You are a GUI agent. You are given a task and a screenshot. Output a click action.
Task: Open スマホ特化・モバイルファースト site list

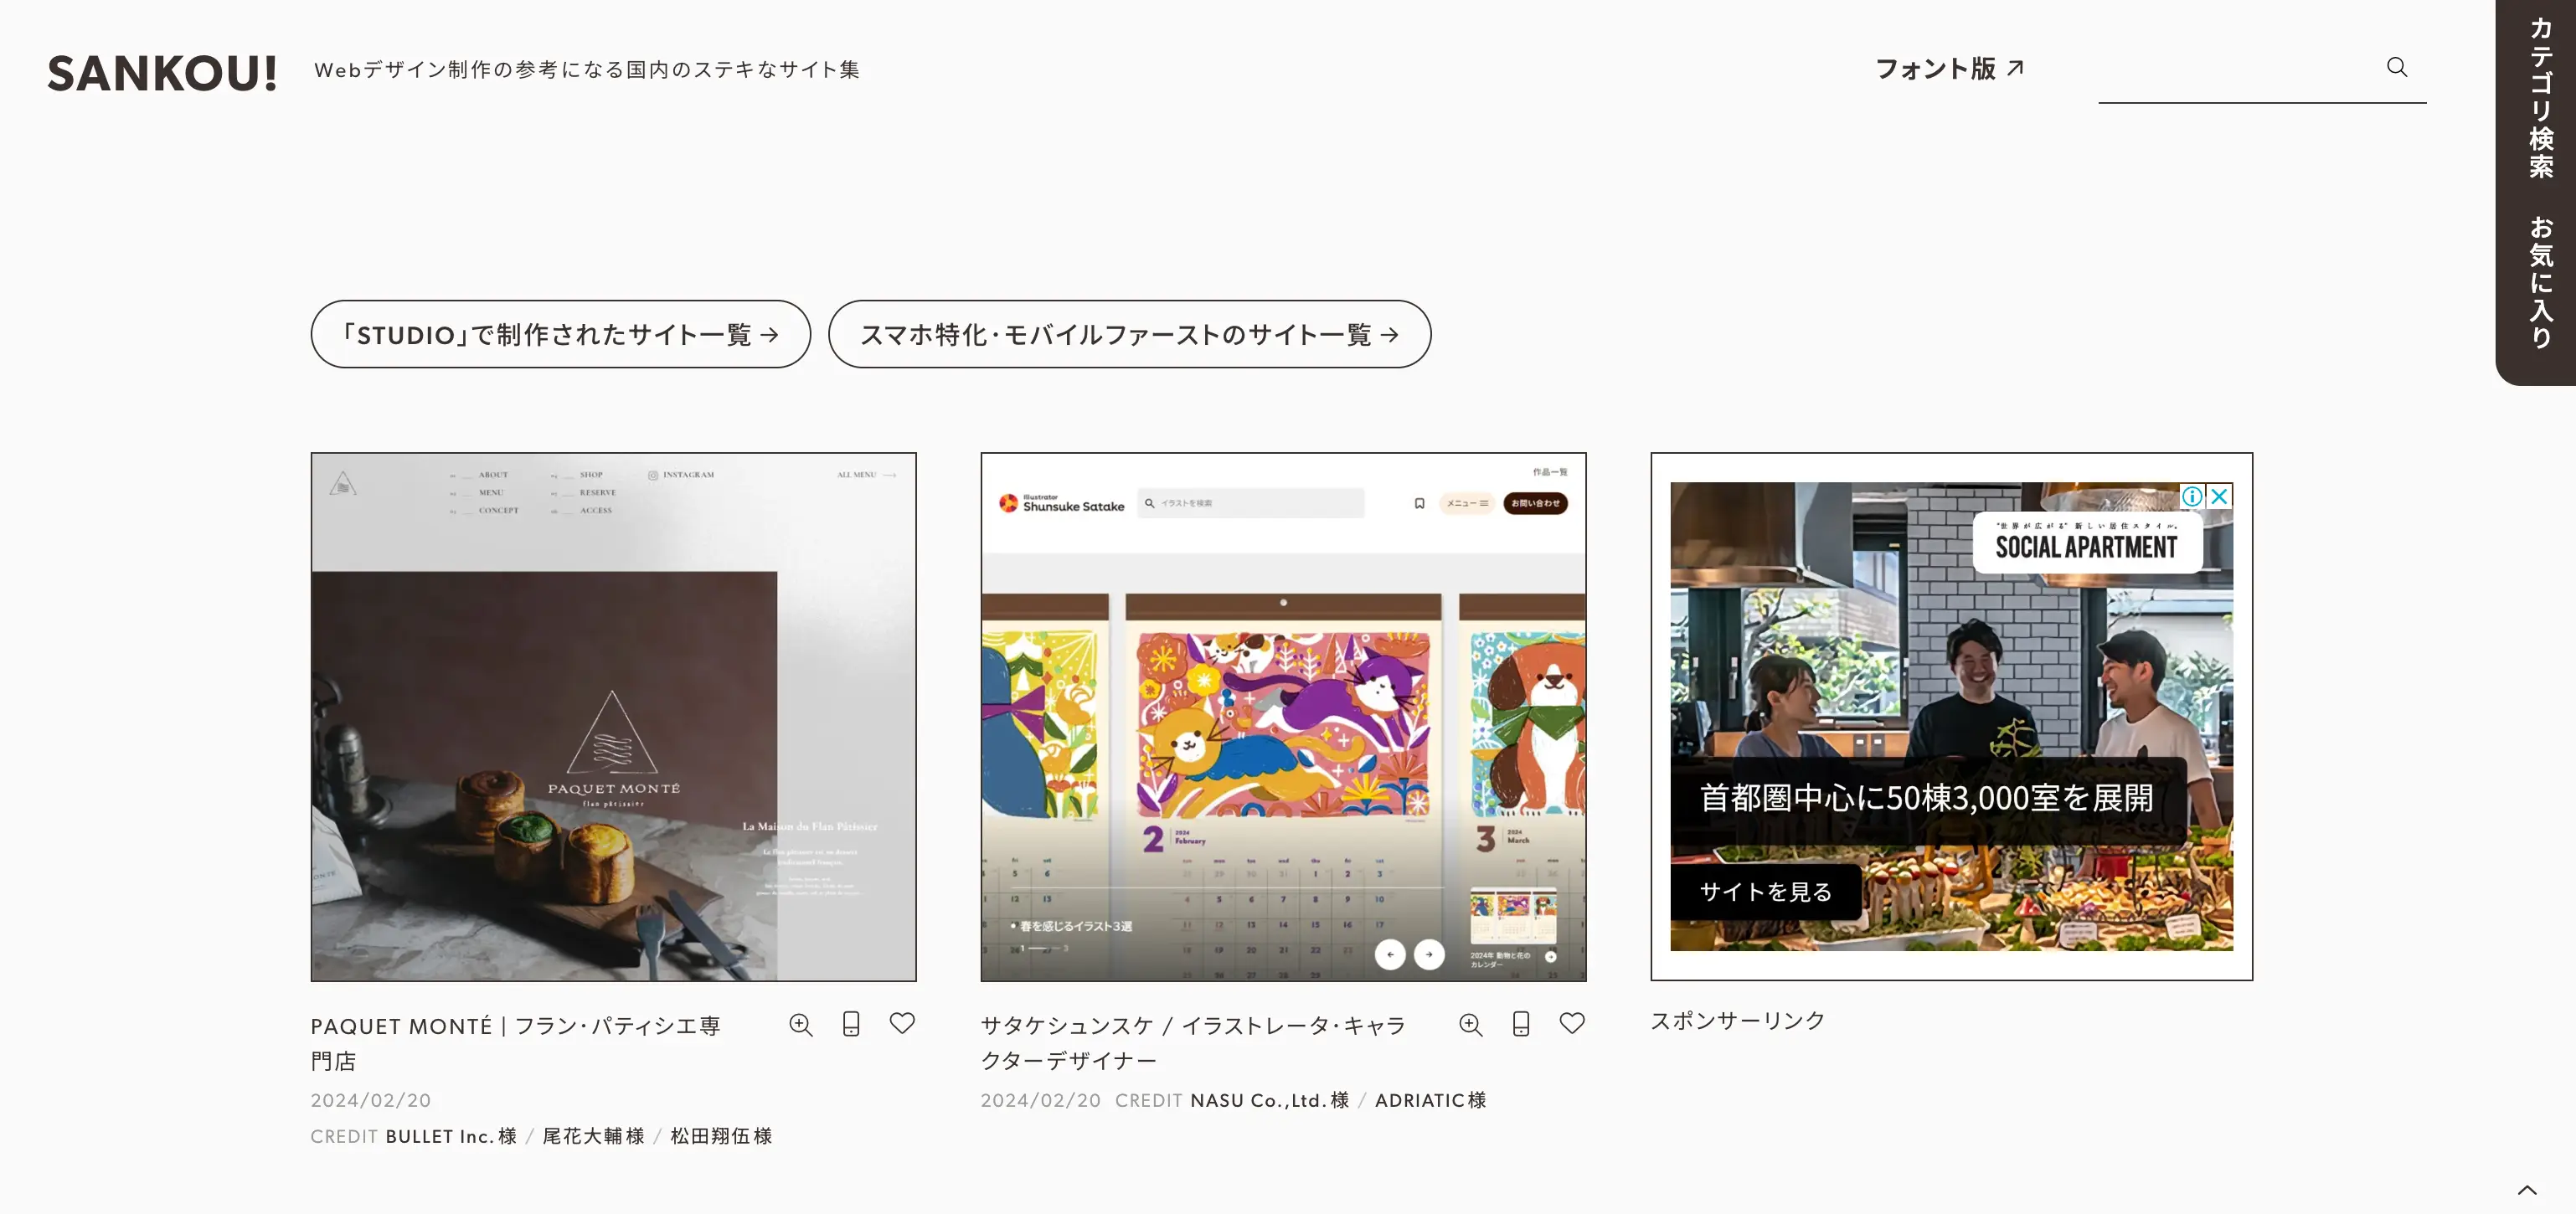1128,334
